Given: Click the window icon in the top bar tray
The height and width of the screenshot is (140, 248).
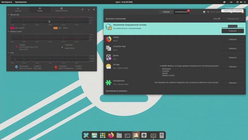Looking at the screenshot, I should tap(238, 2).
